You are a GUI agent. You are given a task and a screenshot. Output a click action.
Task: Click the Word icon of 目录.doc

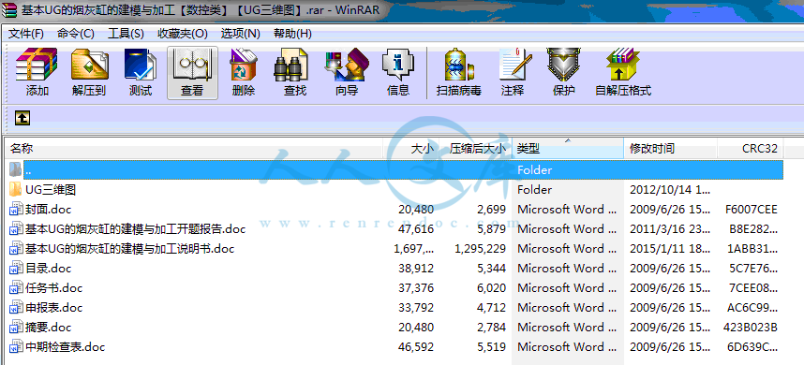(17, 269)
